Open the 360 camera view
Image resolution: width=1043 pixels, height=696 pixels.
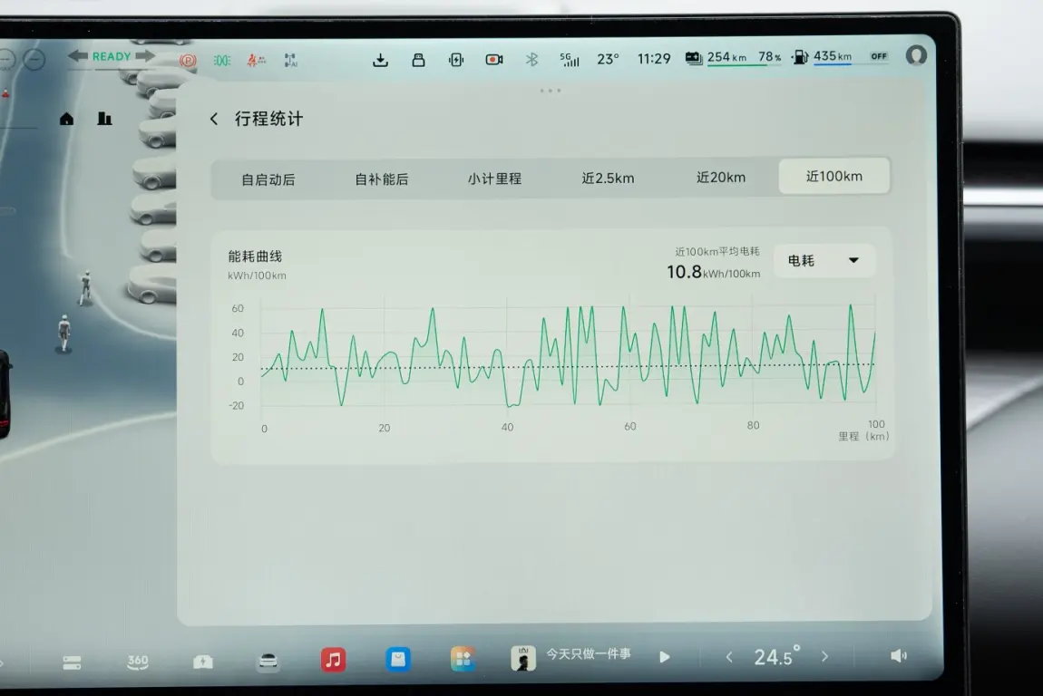click(137, 661)
